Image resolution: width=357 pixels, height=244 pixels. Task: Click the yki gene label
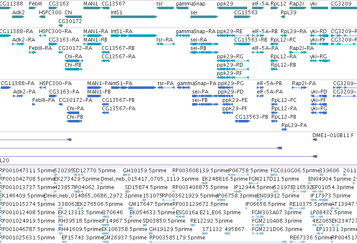click(313, 4)
